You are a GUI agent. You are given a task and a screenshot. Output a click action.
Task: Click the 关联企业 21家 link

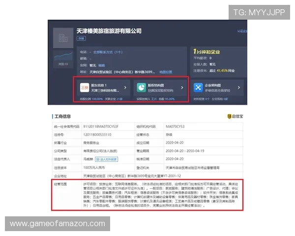[x=114, y=99]
